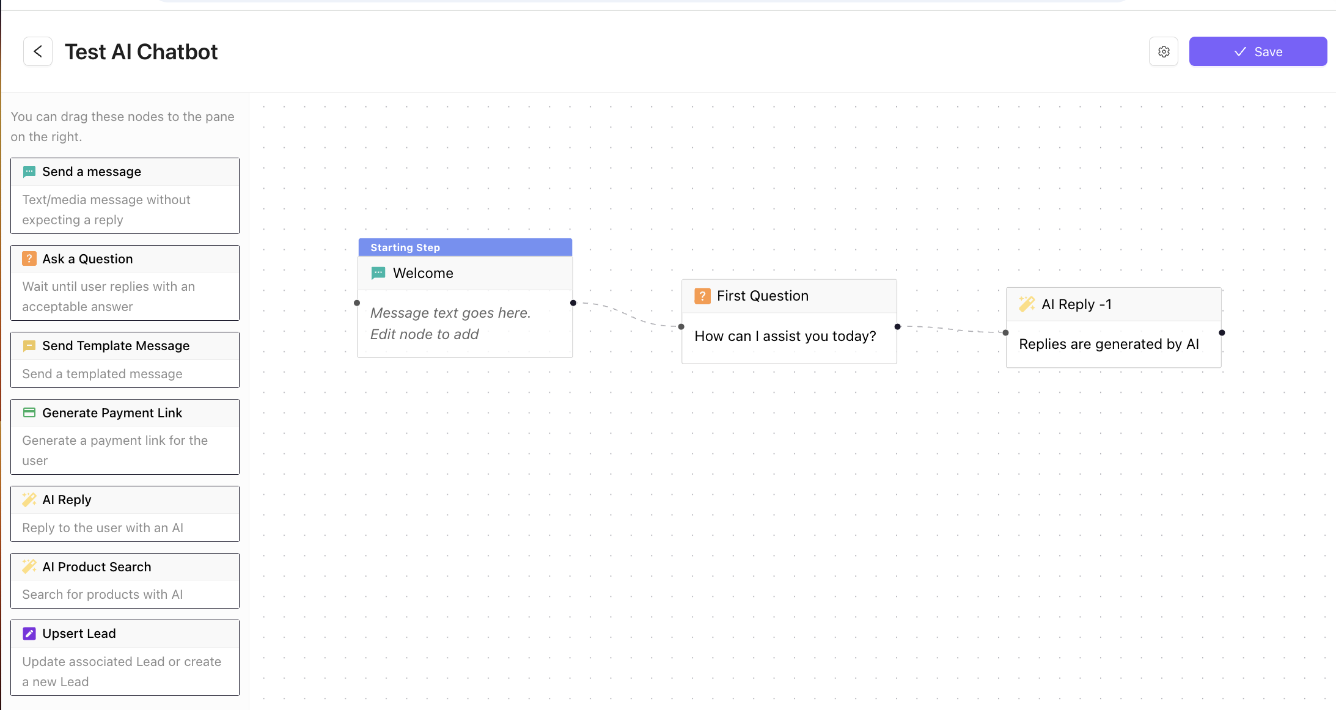
Task: Click the Starting Step header label
Action: point(405,247)
